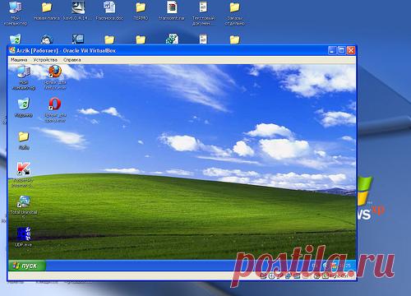
Task: Select the yellow folder icon on VM desktop
Action: pyautogui.click(x=24, y=136)
